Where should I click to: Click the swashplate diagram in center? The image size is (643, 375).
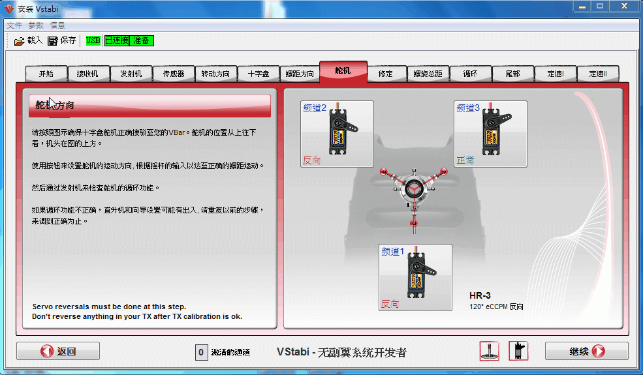413,188
